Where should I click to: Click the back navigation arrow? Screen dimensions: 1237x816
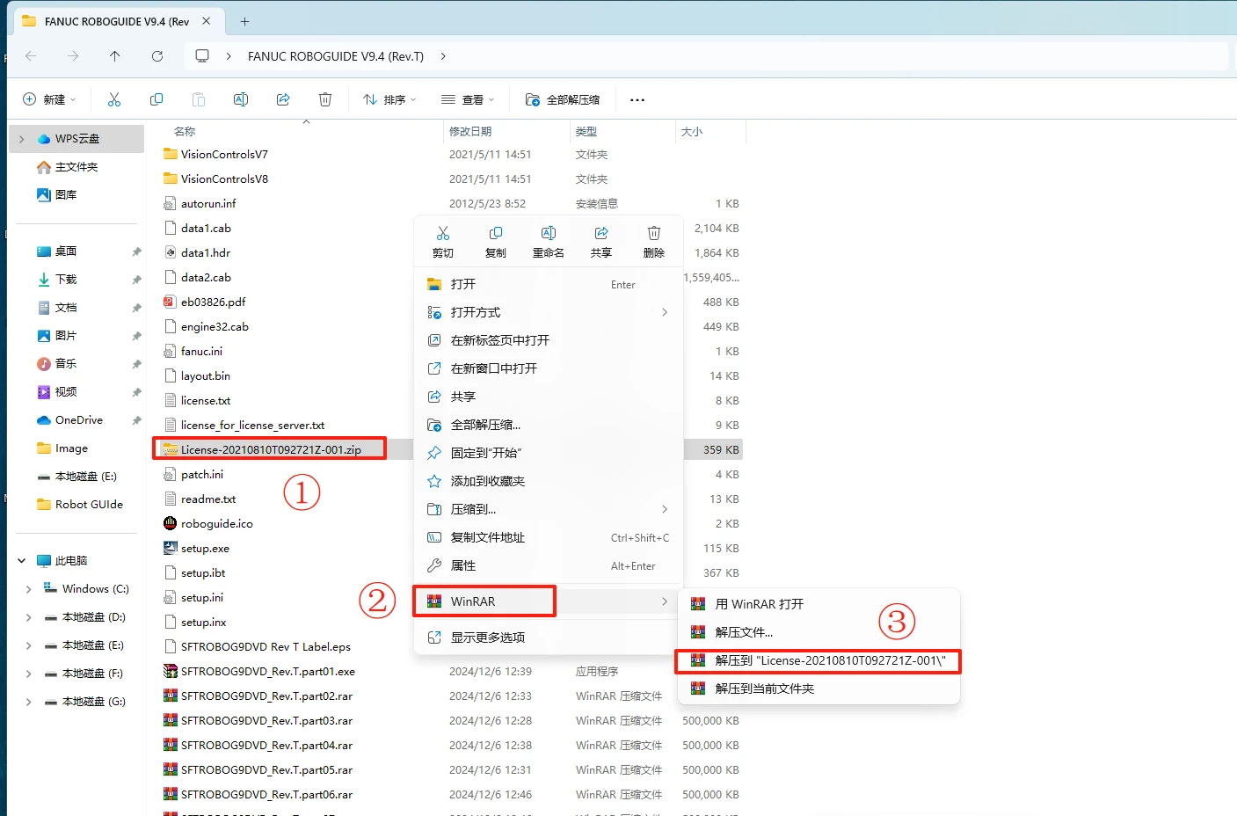tap(30, 55)
